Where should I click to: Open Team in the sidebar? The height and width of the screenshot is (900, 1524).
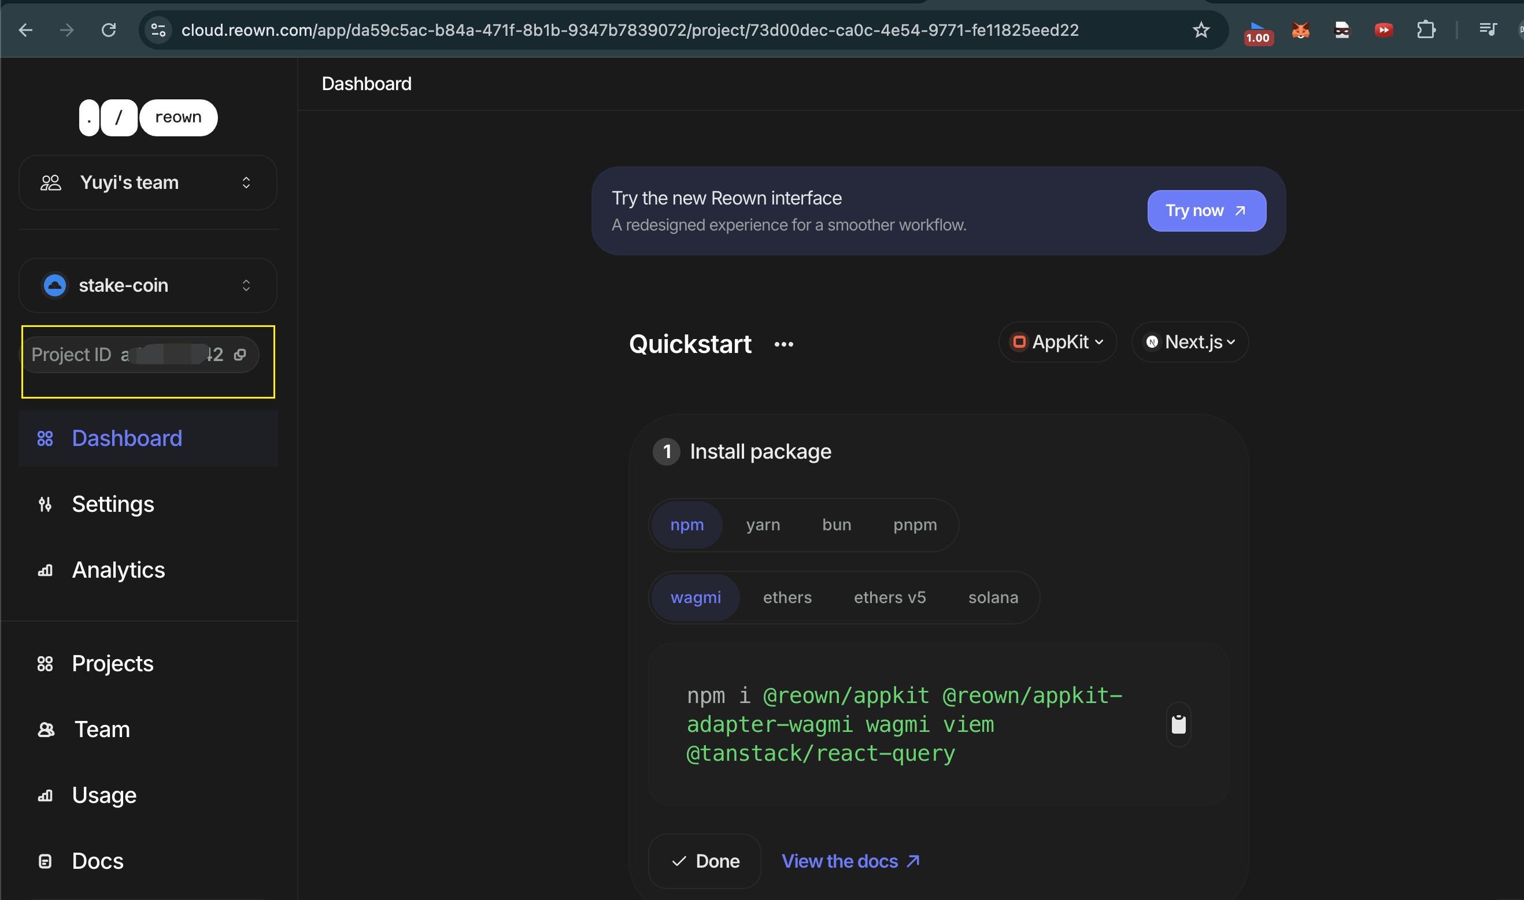point(148,730)
